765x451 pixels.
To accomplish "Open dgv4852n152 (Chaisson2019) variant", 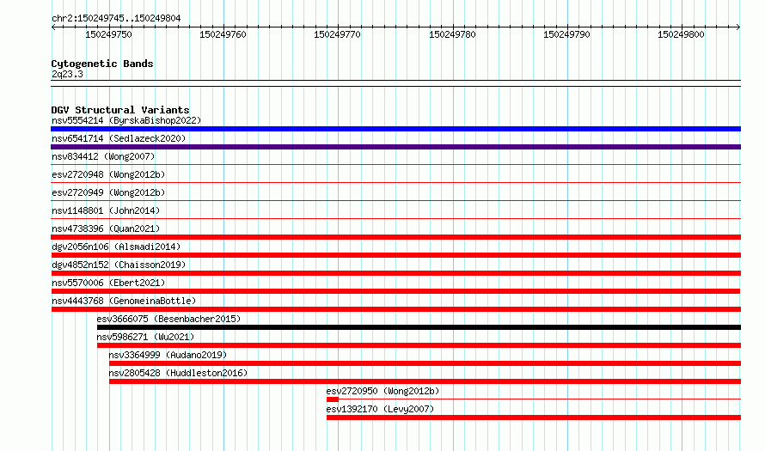I will [119, 265].
